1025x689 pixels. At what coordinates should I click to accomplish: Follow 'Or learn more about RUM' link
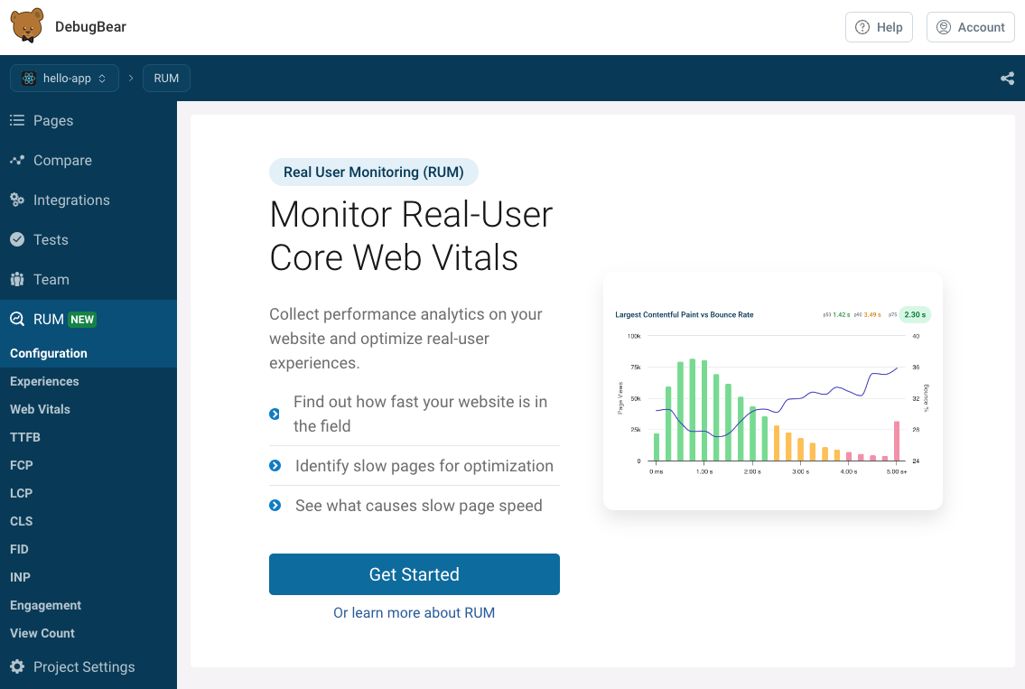pyautogui.click(x=415, y=612)
